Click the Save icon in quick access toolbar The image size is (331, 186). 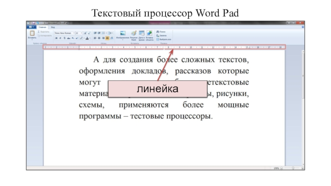point(34,23)
